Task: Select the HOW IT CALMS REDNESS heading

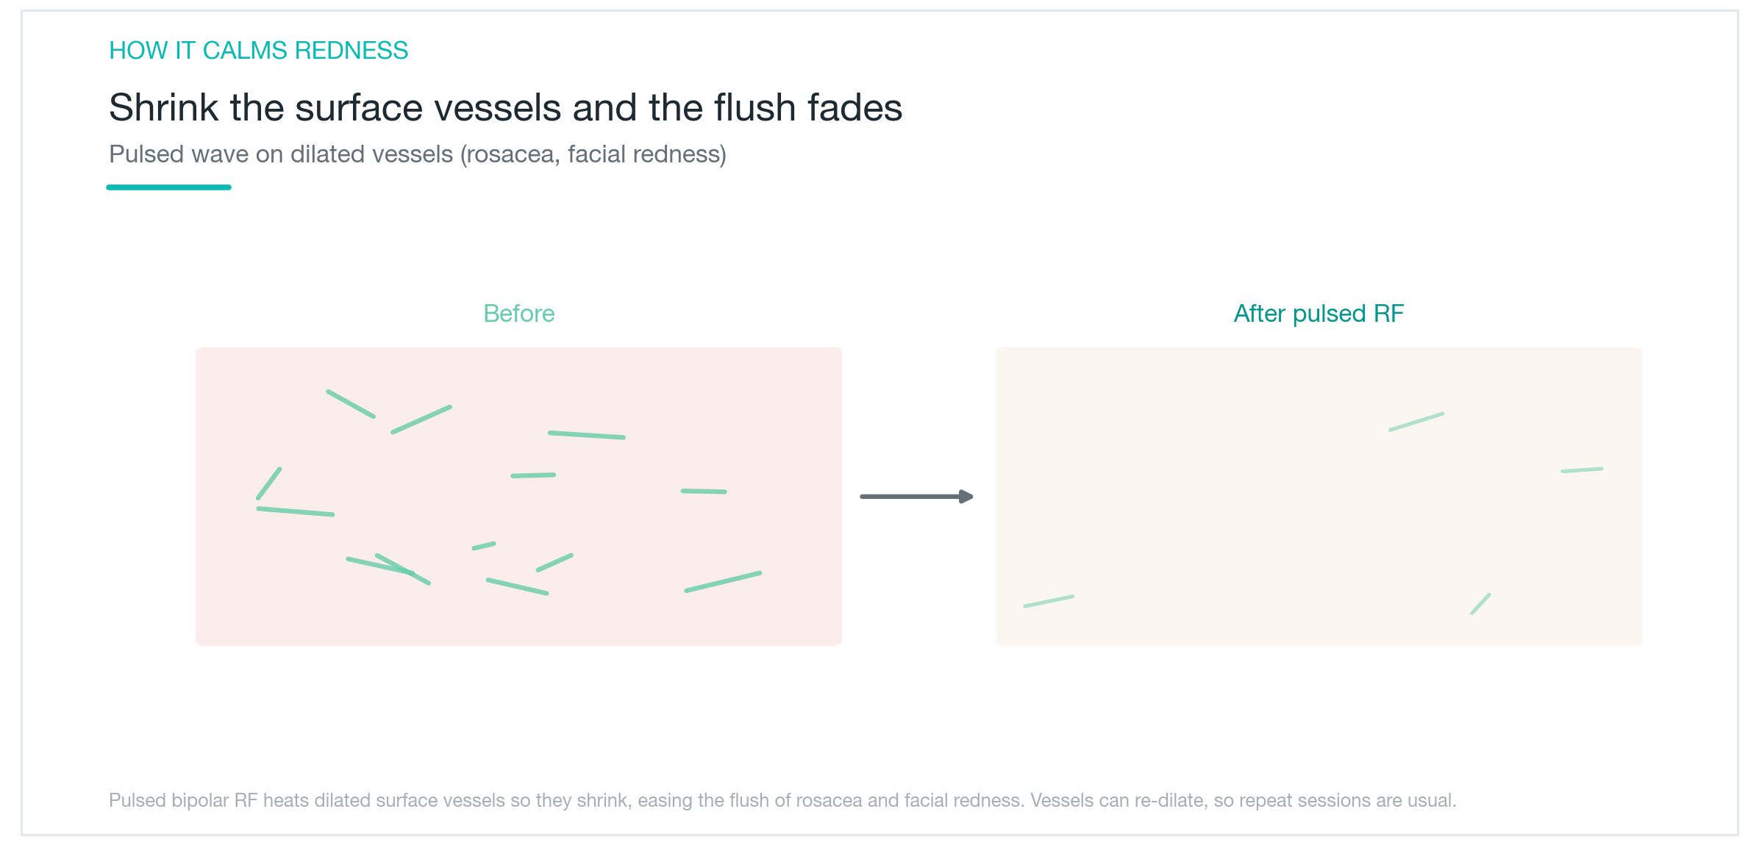Action: [258, 51]
